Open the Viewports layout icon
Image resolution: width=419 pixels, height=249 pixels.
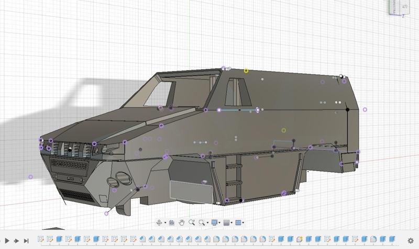[x=238, y=222]
